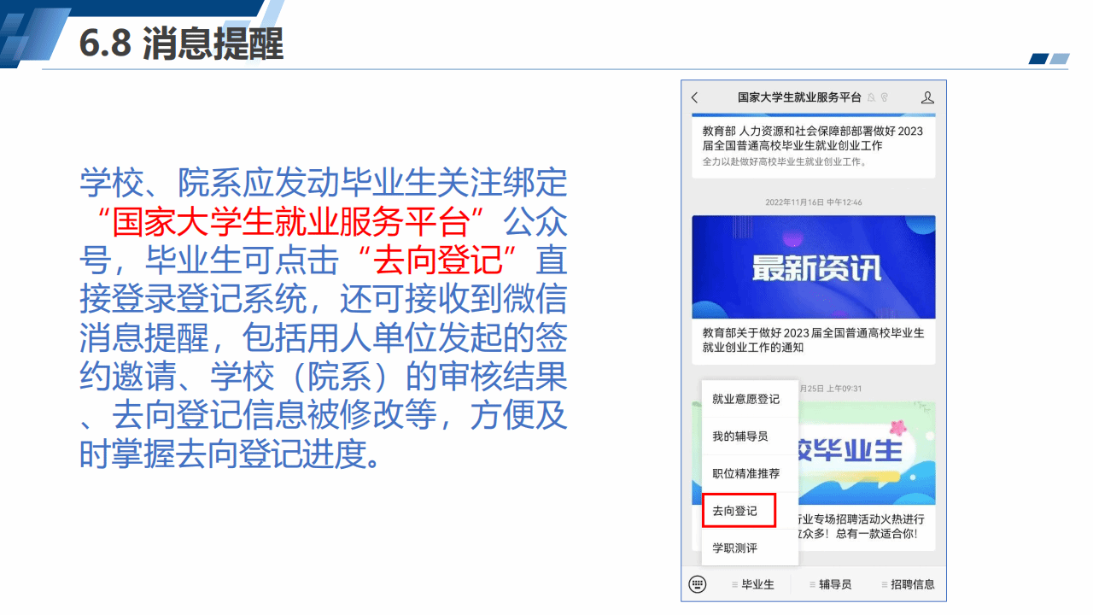Viewport: 1093px width, 615px height.
Task: Select 职位精准推荐 in popup menu
Action: (750, 473)
